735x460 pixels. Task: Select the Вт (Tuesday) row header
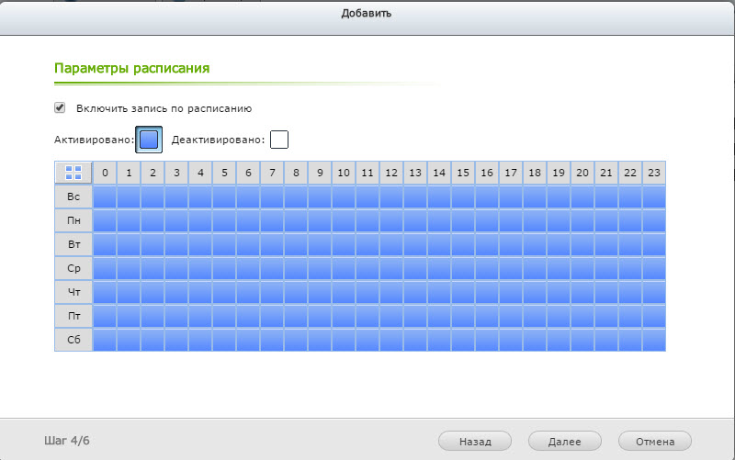coord(73,244)
